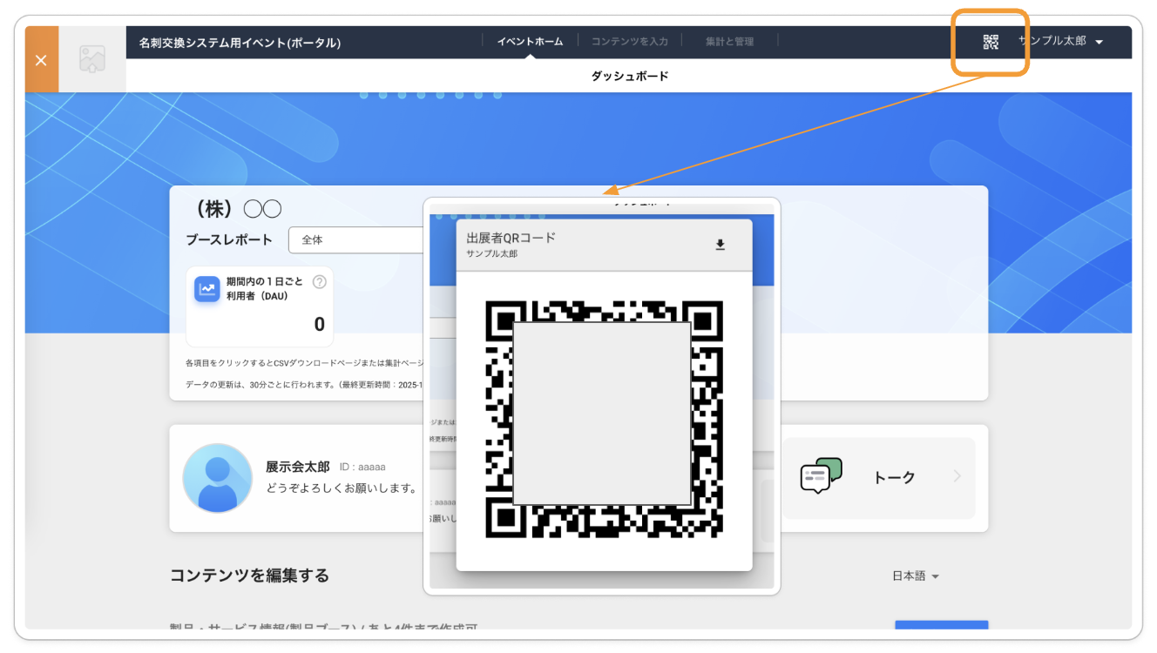Click the データの更新は30分ごと note
Image resolution: width=1157 pixels, height=653 pixels.
point(304,384)
